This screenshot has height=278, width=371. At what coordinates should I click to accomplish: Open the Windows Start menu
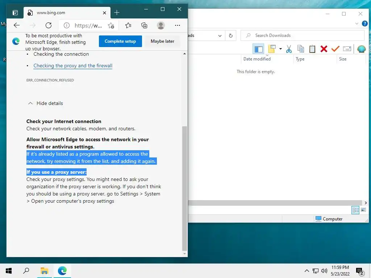click(9, 271)
